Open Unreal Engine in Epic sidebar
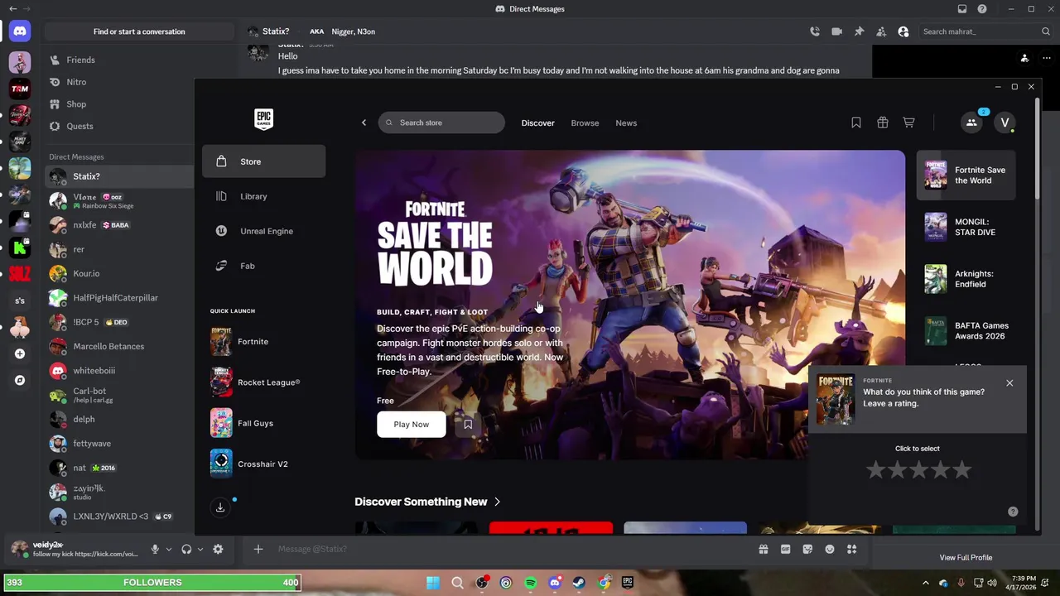1060x596 pixels. point(263,231)
